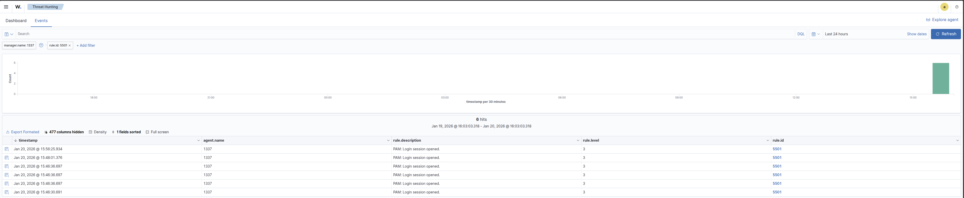Open the rule.level column options chevron

[768, 140]
